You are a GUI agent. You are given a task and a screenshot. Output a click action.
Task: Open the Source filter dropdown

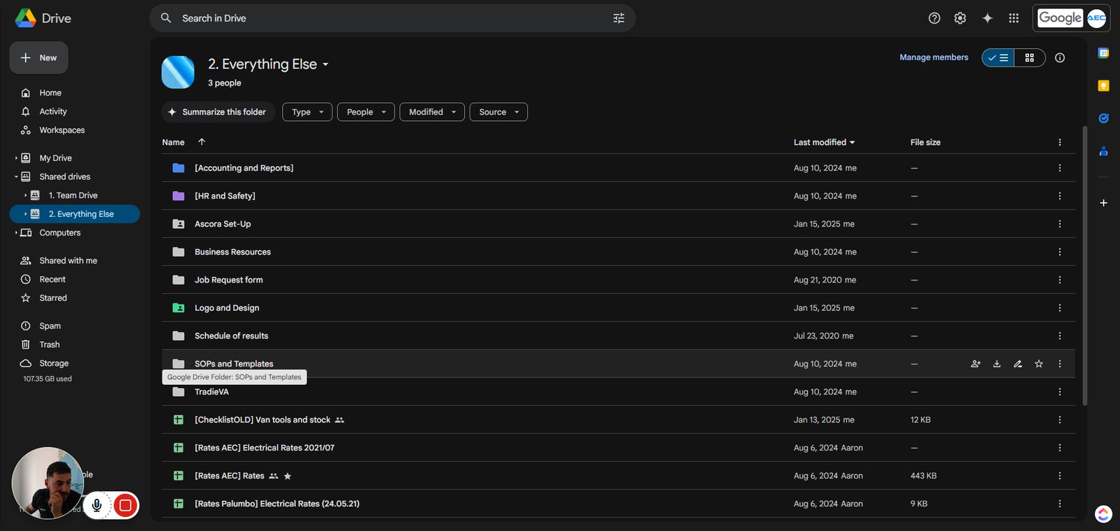tap(498, 112)
